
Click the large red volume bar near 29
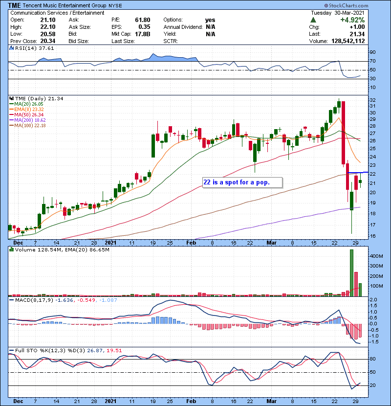coord(356,284)
